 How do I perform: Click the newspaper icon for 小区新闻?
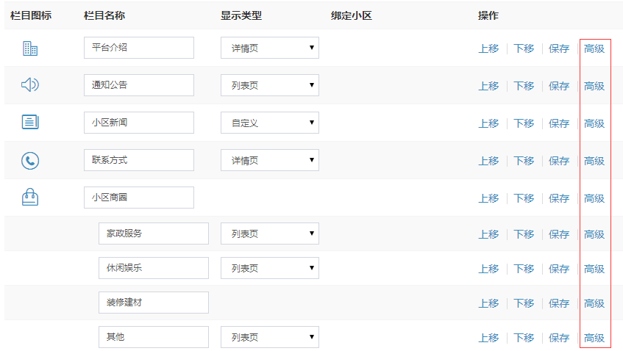(30, 122)
